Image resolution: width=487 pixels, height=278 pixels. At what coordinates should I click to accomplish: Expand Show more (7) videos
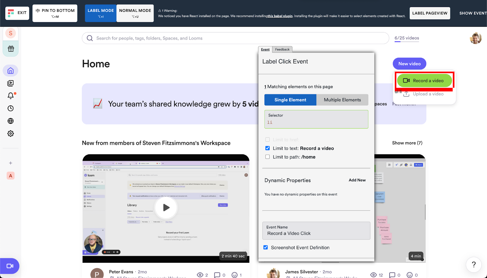[x=407, y=143]
